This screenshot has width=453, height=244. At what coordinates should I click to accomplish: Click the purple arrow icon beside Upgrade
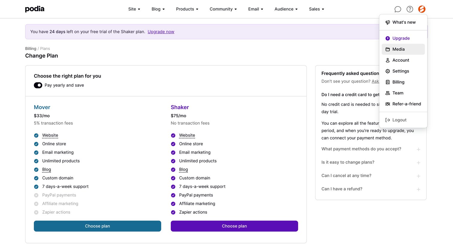tap(388, 38)
